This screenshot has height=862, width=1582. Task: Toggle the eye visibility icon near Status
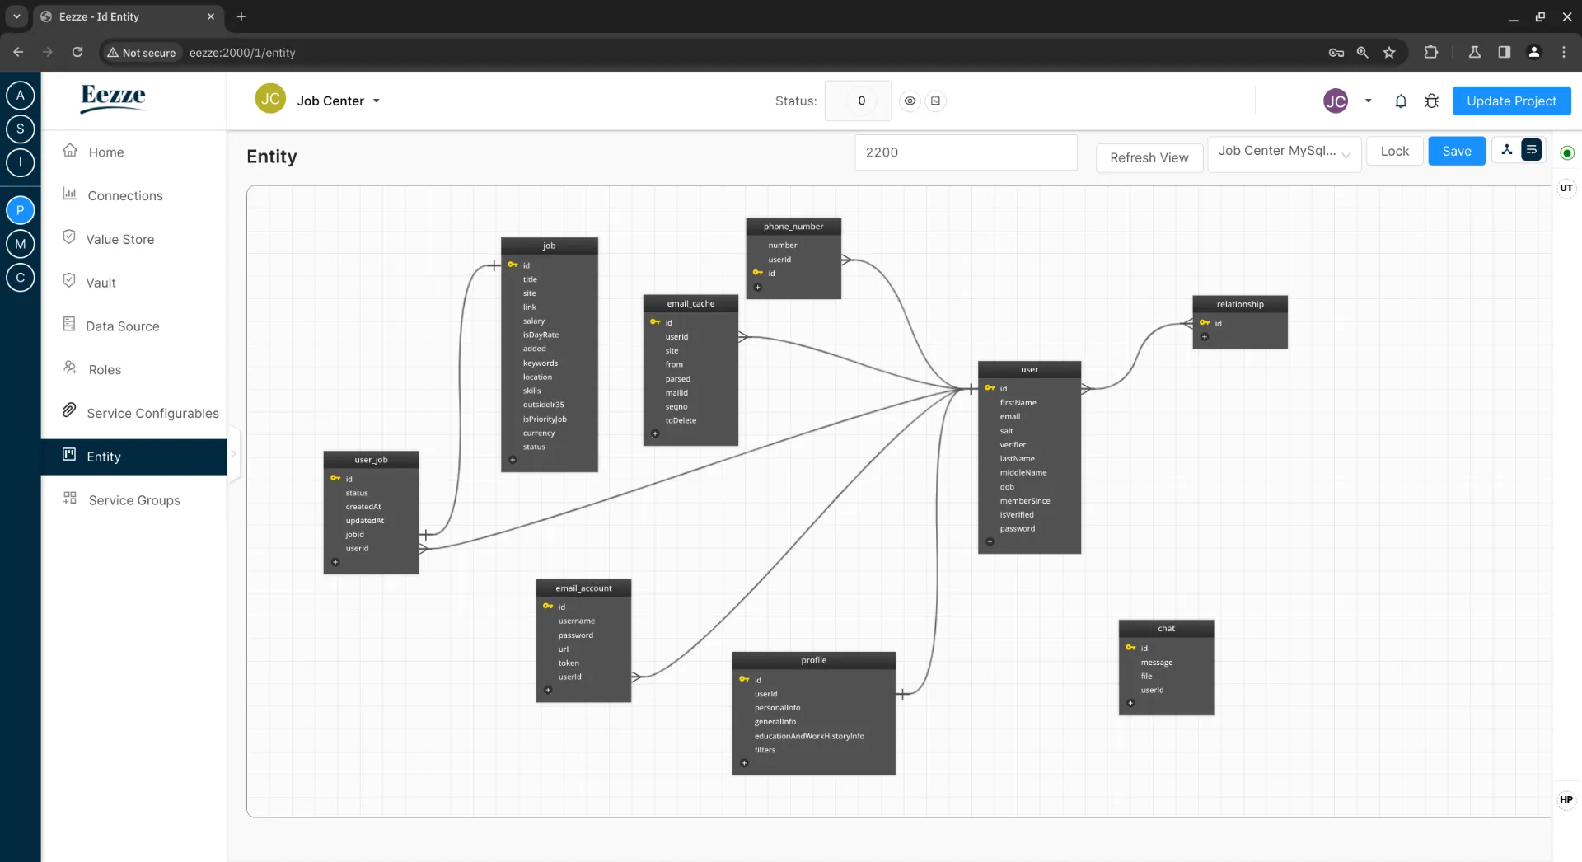[x=910, y=101]
